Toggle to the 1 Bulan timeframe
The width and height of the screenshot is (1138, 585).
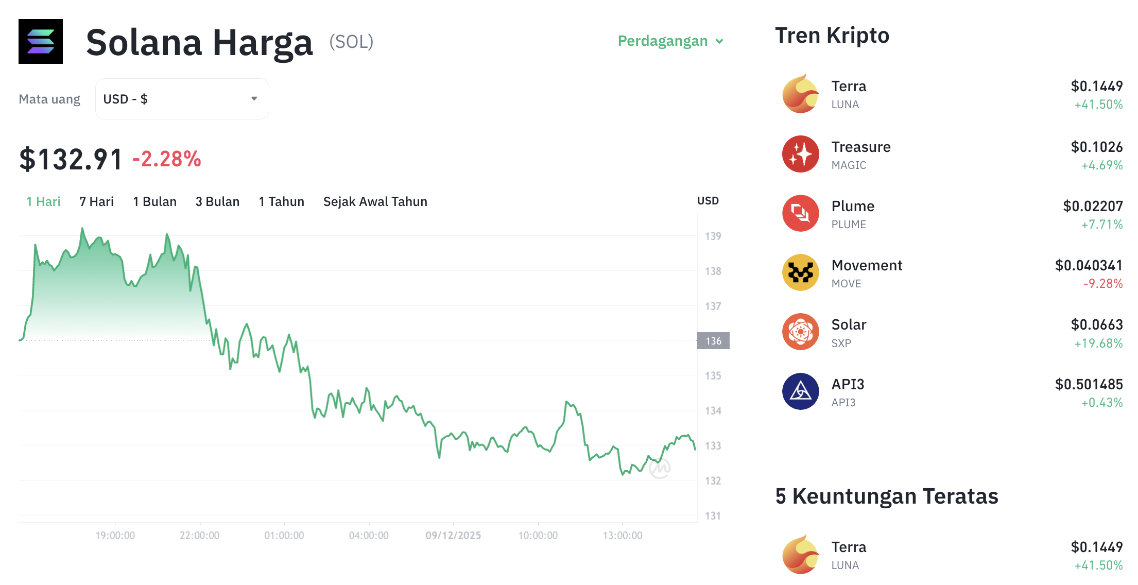click(x=154, y=201)
